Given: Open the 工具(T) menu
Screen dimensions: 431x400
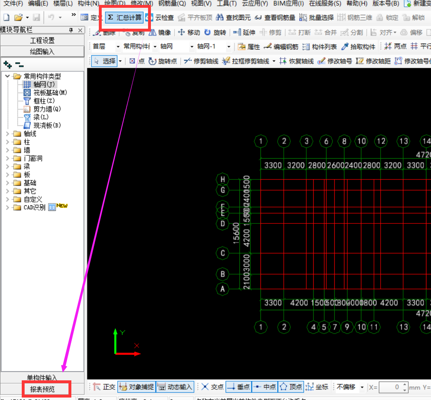Looking at the screenshot, I should click(226, 4).
